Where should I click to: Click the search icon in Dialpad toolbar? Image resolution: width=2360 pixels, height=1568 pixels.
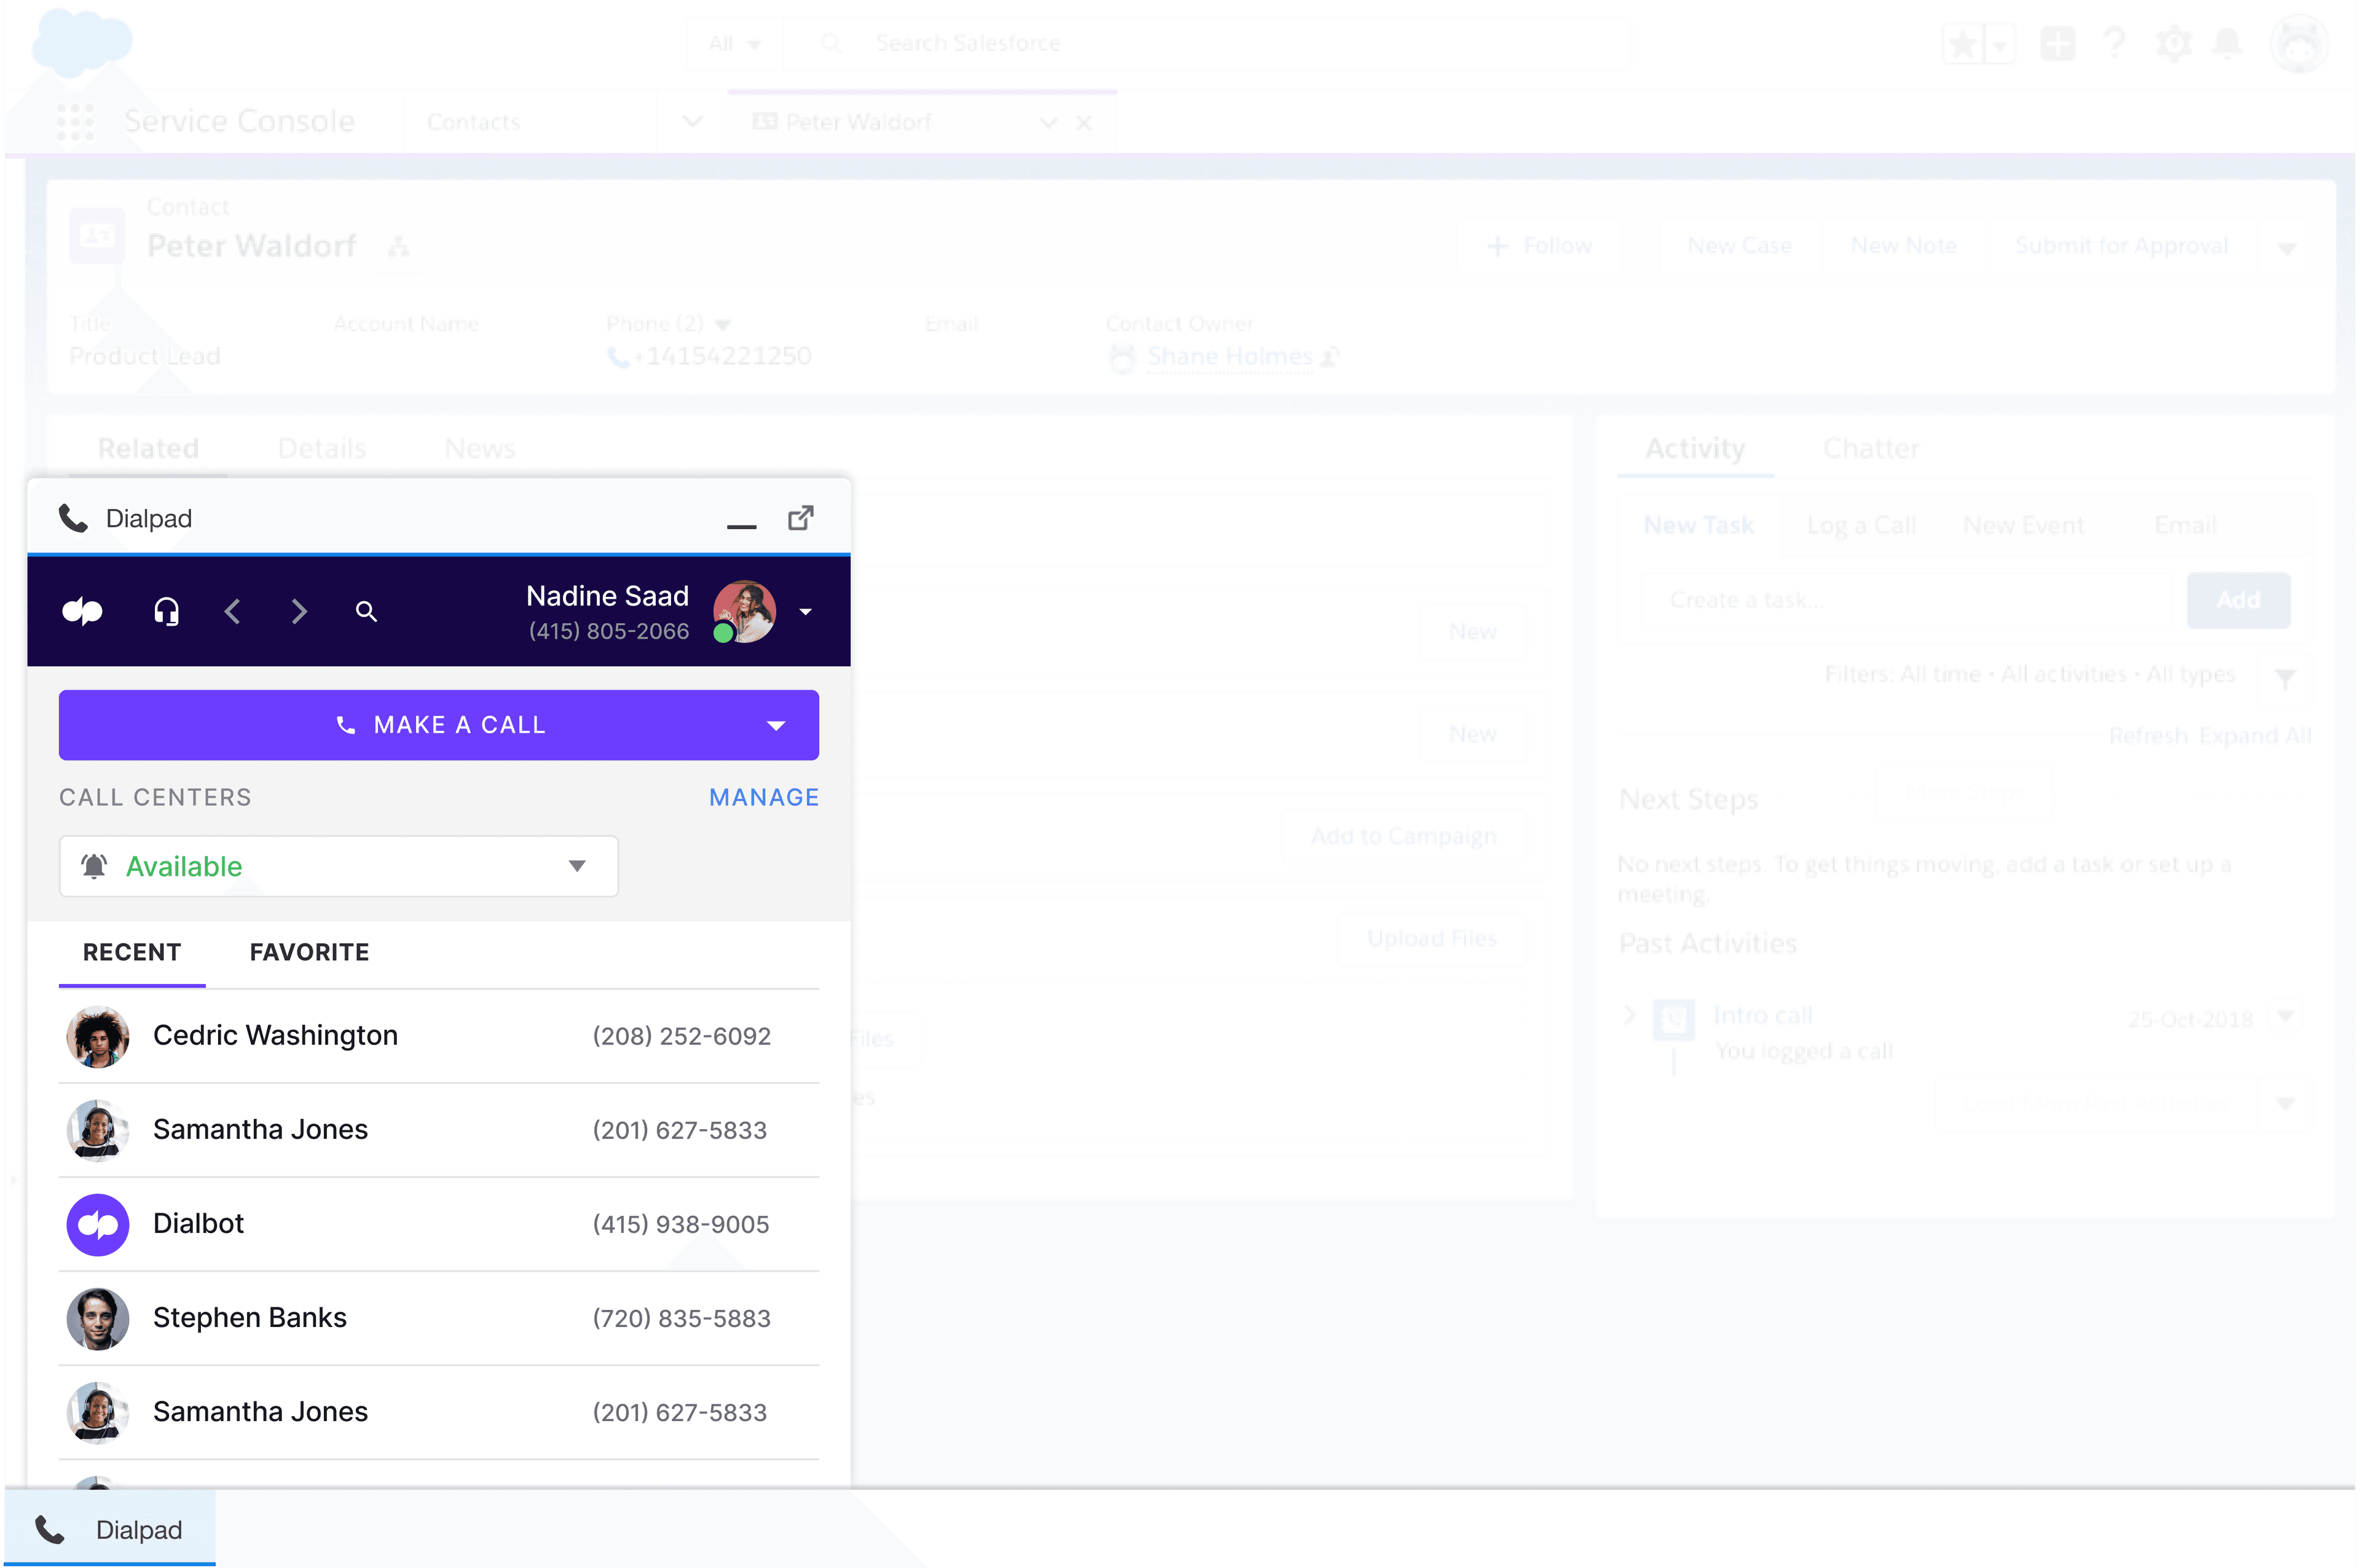coord(366,611)
